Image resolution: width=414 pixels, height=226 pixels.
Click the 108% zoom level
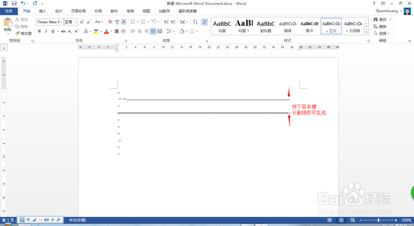pos(406,220)
